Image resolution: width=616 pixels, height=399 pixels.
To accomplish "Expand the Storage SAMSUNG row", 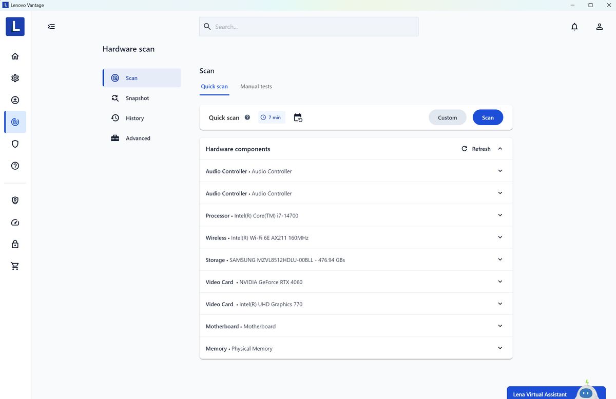I will pos(356,260).
